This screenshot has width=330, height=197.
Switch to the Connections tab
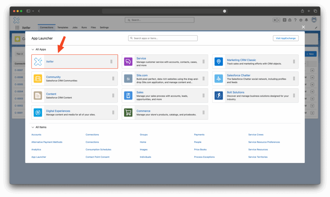click(x=46, y=28)
